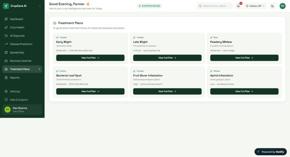This screenshot has width=290, height=157.
Task: View Full Plan for Powdery Mildew
Action: click(244, 58)
